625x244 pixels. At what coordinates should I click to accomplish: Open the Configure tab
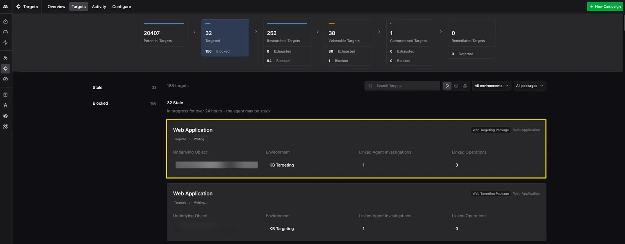coord(121,7)
